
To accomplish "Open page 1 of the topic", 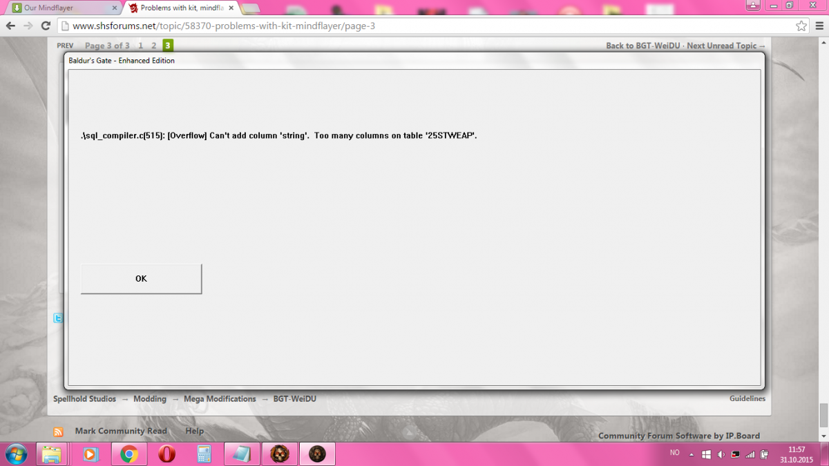I will click(140, 46).
